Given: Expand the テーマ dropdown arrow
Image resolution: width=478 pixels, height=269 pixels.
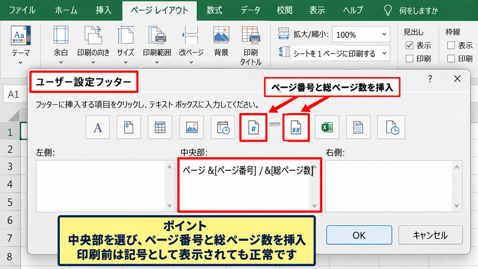Looking at the screenshot, I should tap(21, 62).
